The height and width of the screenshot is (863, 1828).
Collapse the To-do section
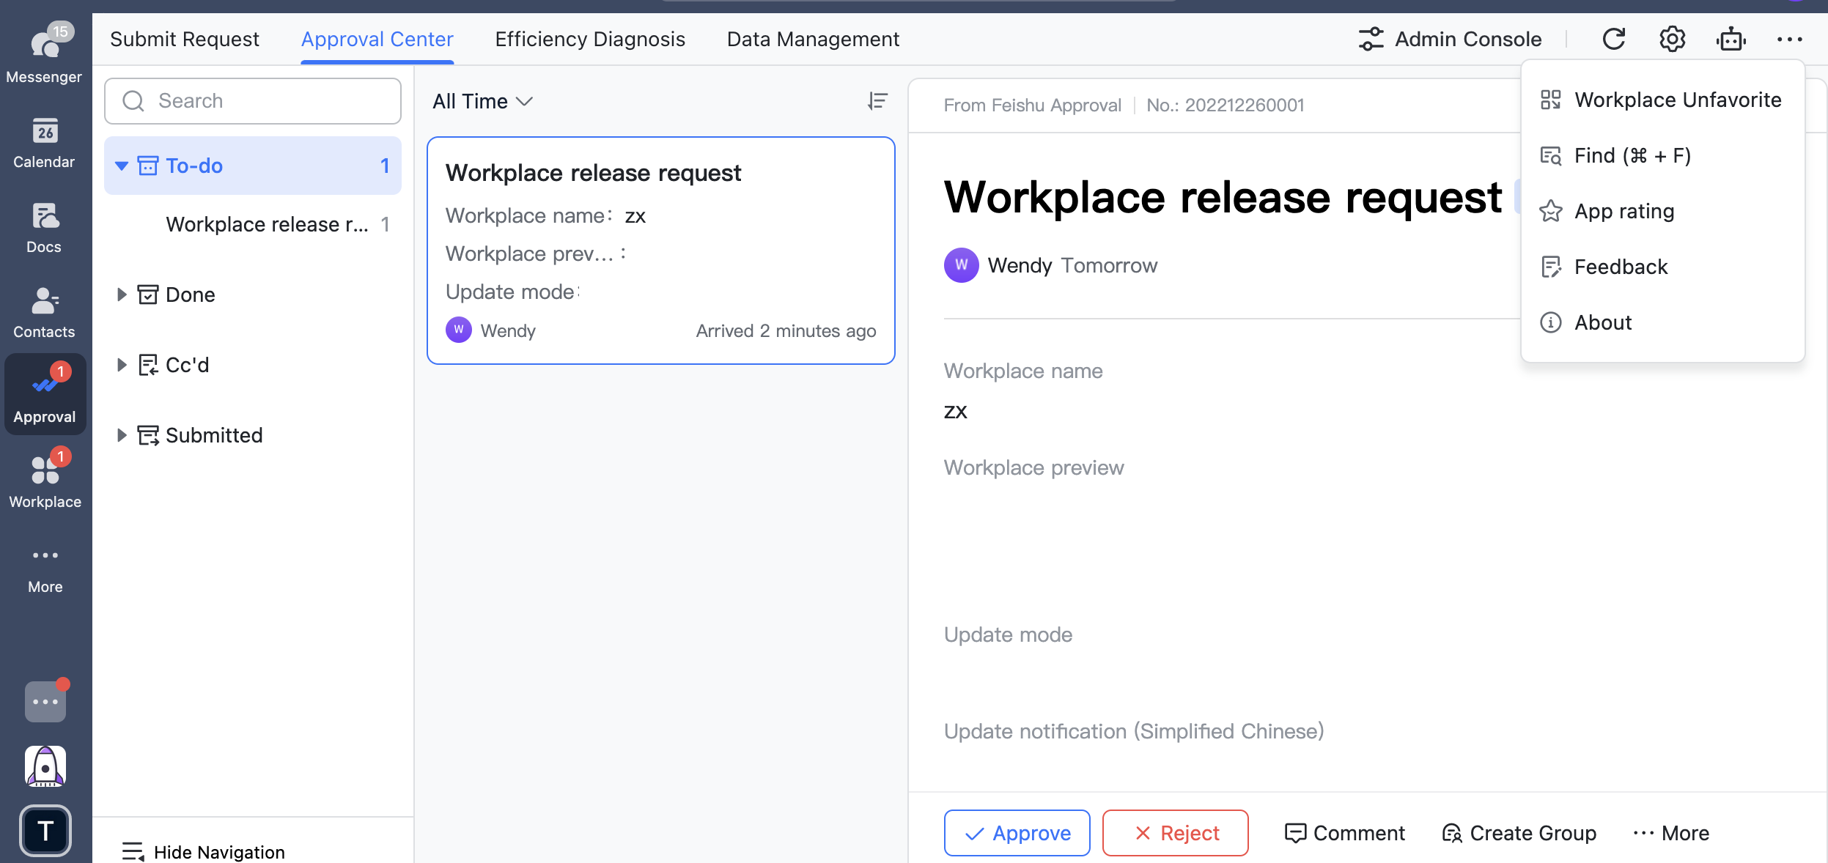[x=122, y=166]
